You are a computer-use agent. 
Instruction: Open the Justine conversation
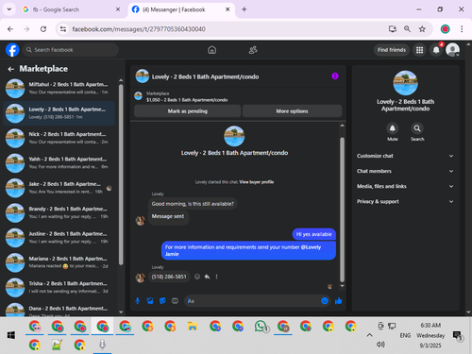tap(59, 238)
